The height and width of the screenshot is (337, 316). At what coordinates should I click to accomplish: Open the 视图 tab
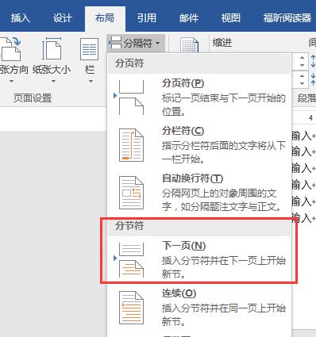pos(231,18)
